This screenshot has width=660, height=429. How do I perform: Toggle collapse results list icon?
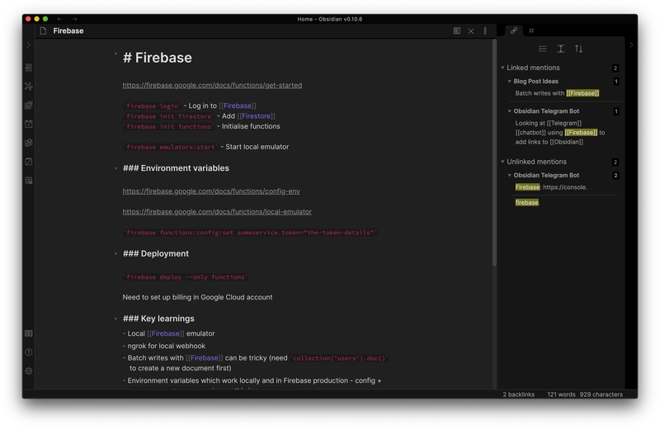pyautogui.click(x=543, y=49)
